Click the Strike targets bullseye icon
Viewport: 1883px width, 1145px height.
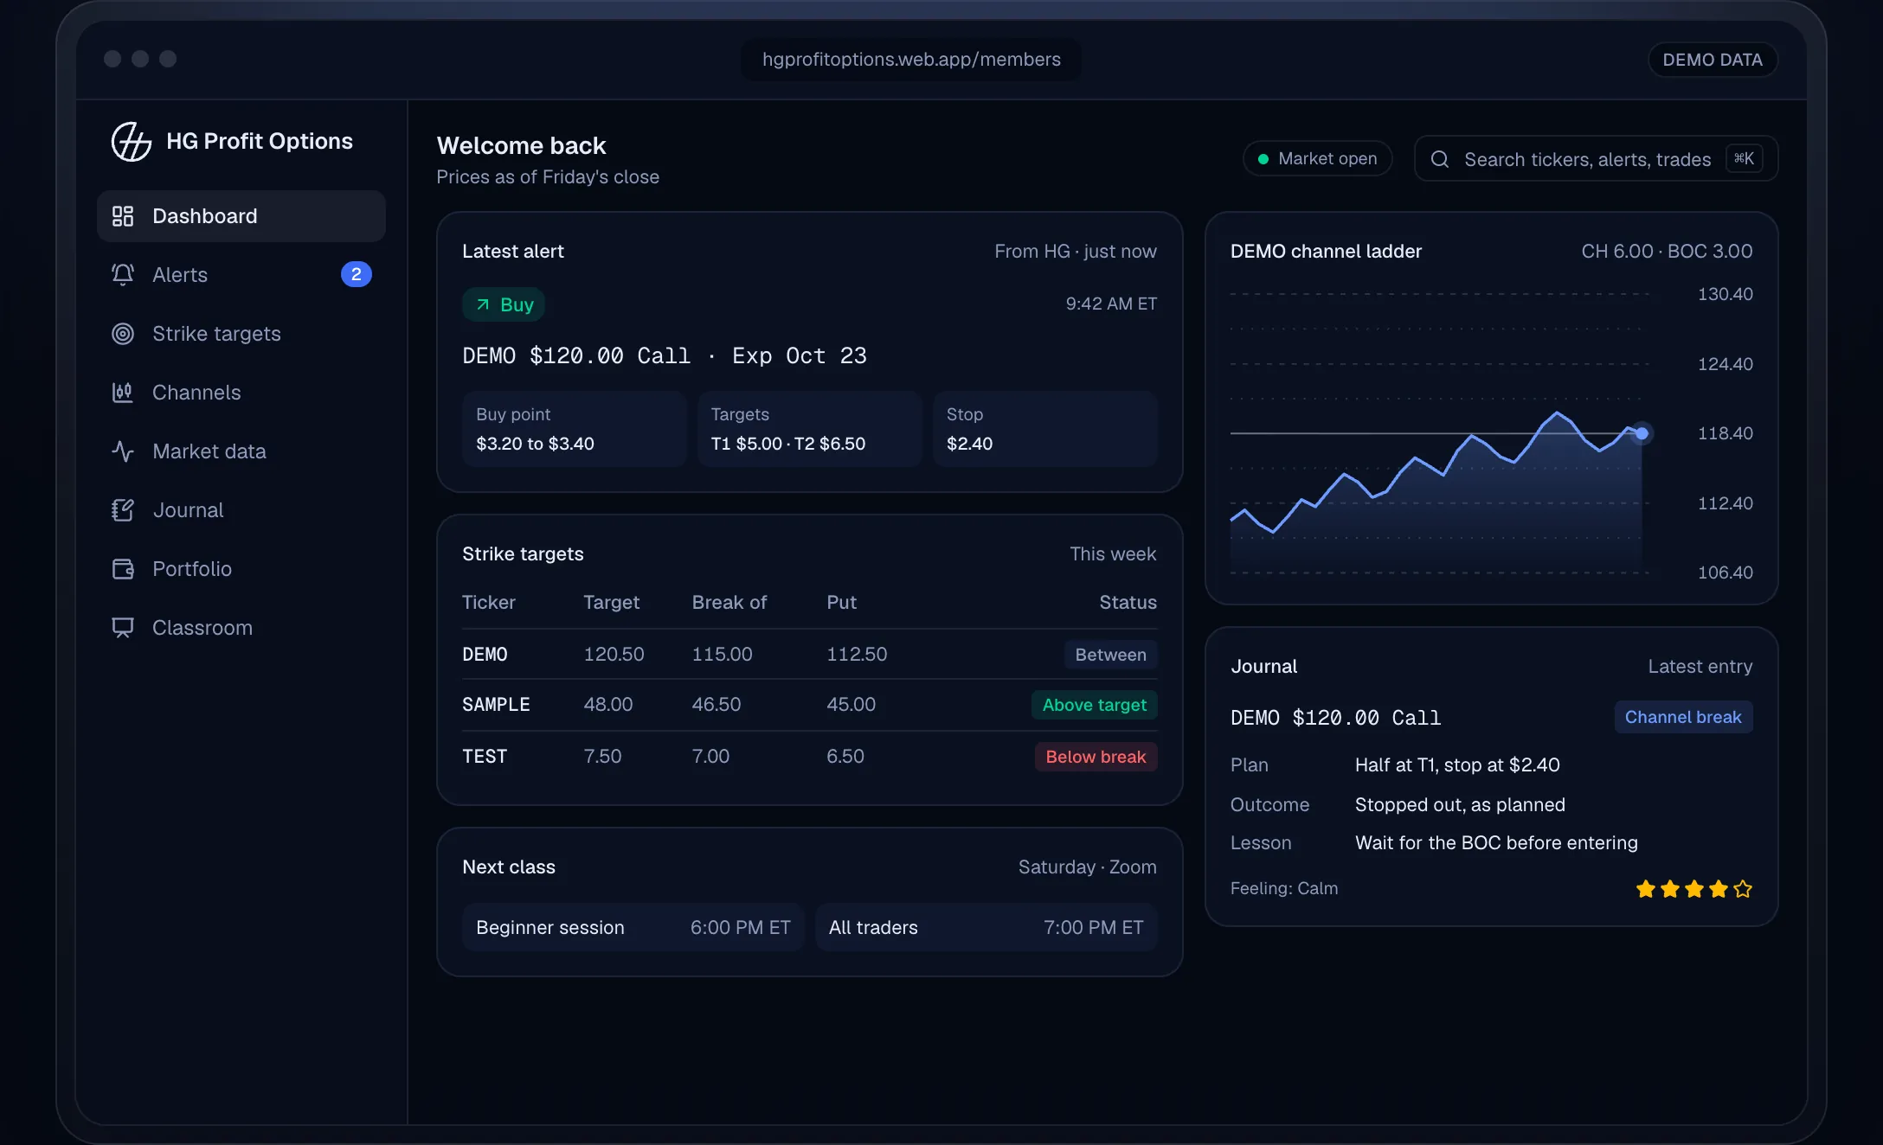pos(123,334)
